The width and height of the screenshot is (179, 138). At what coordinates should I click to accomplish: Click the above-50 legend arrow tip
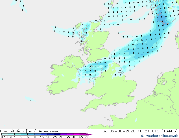[89, 134]
